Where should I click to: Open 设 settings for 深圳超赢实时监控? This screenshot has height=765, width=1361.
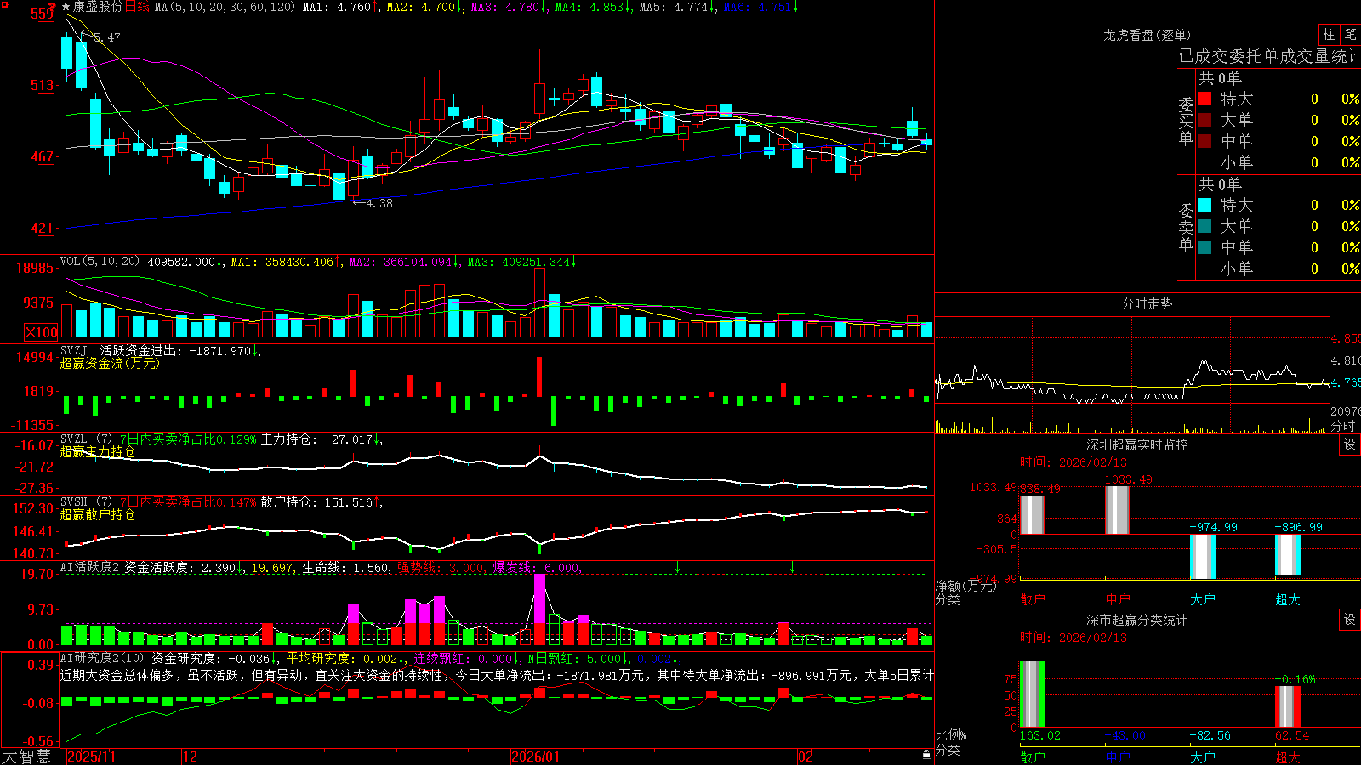coord(1350,445)
